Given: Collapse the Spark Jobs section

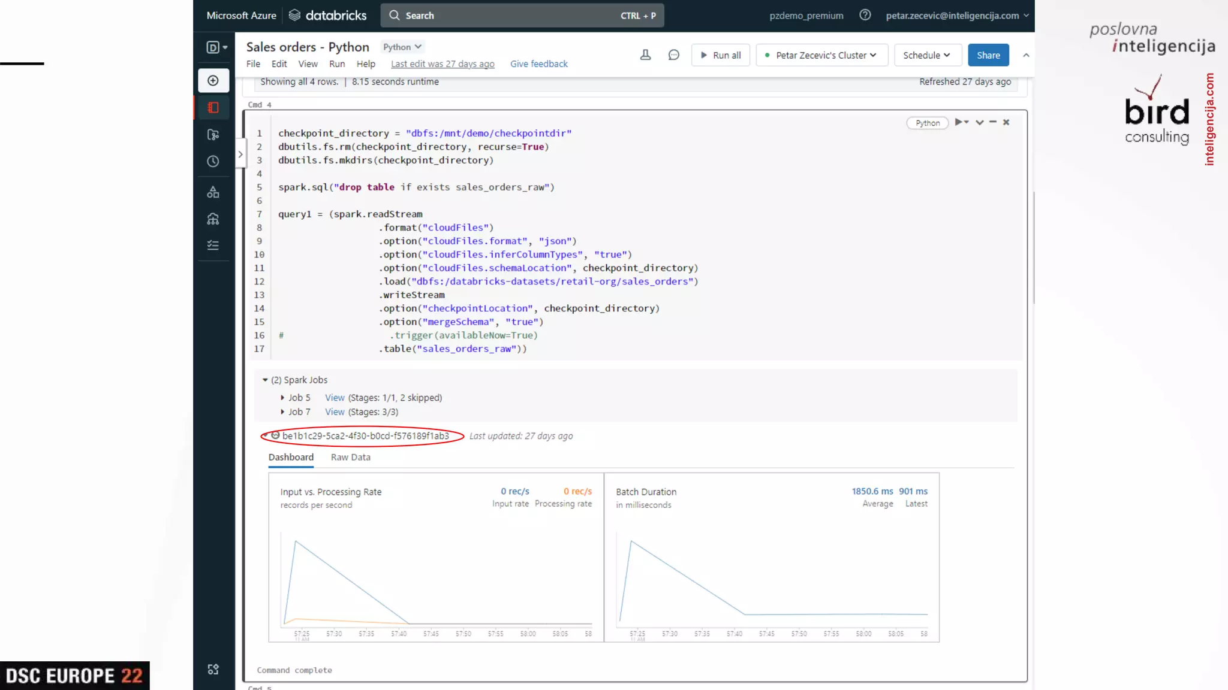Looking at the screenshot, I should tap(265, 380).
